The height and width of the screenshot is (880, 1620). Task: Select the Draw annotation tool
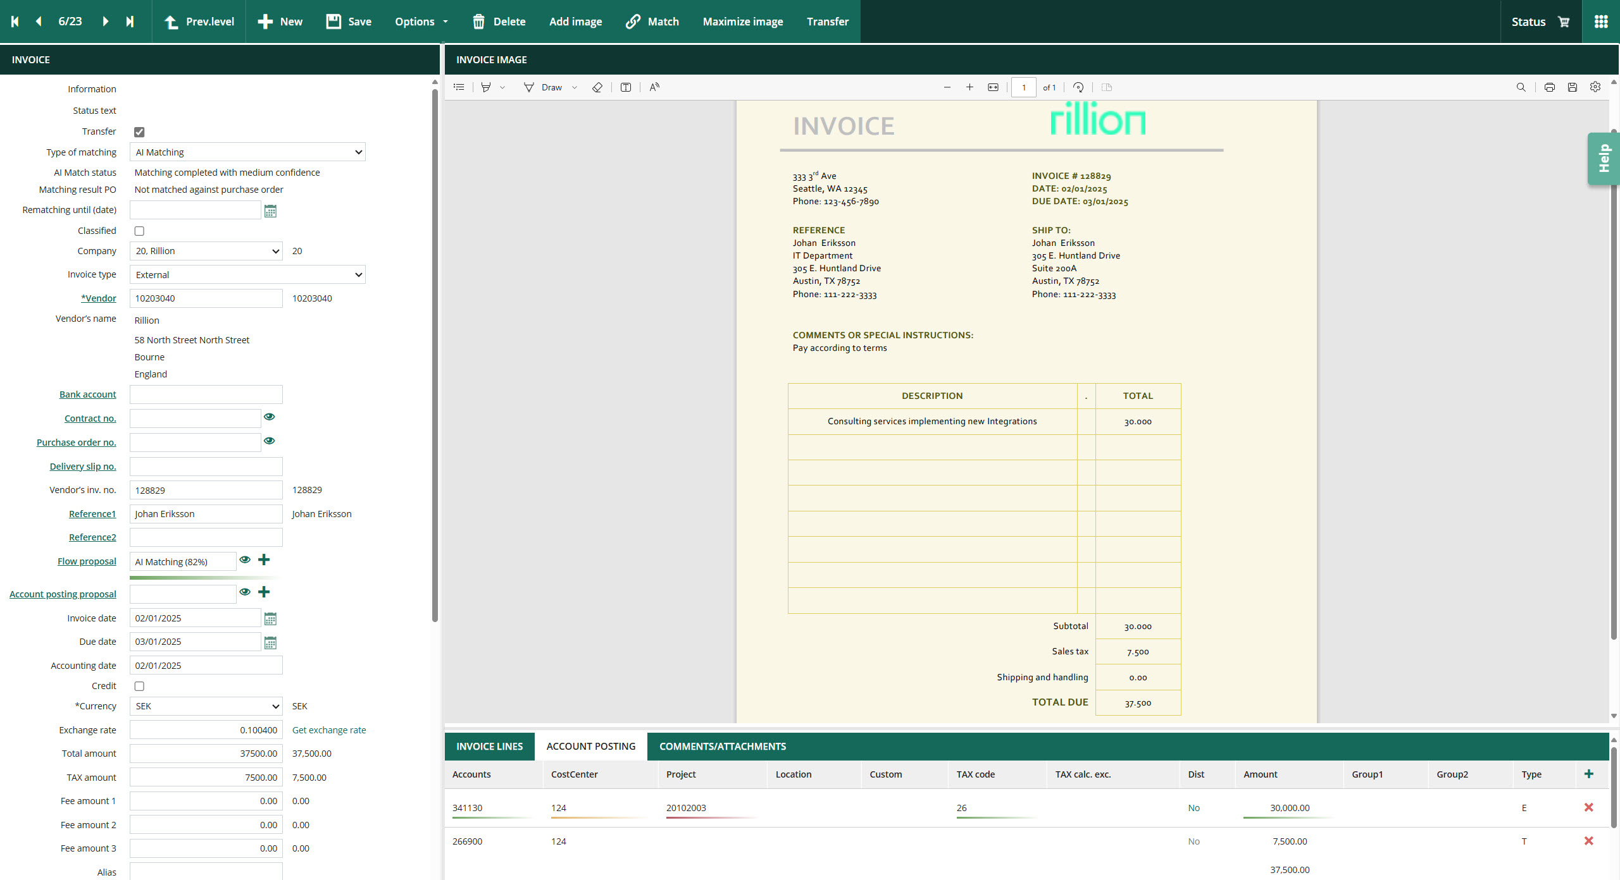545,87
